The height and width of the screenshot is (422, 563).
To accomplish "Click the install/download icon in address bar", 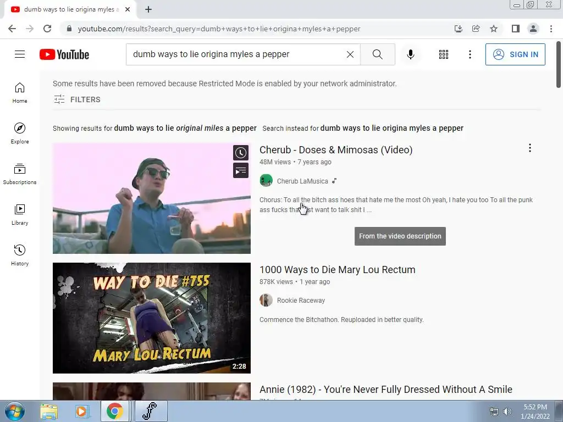I will pyautogui.click(x=459, y=29).
